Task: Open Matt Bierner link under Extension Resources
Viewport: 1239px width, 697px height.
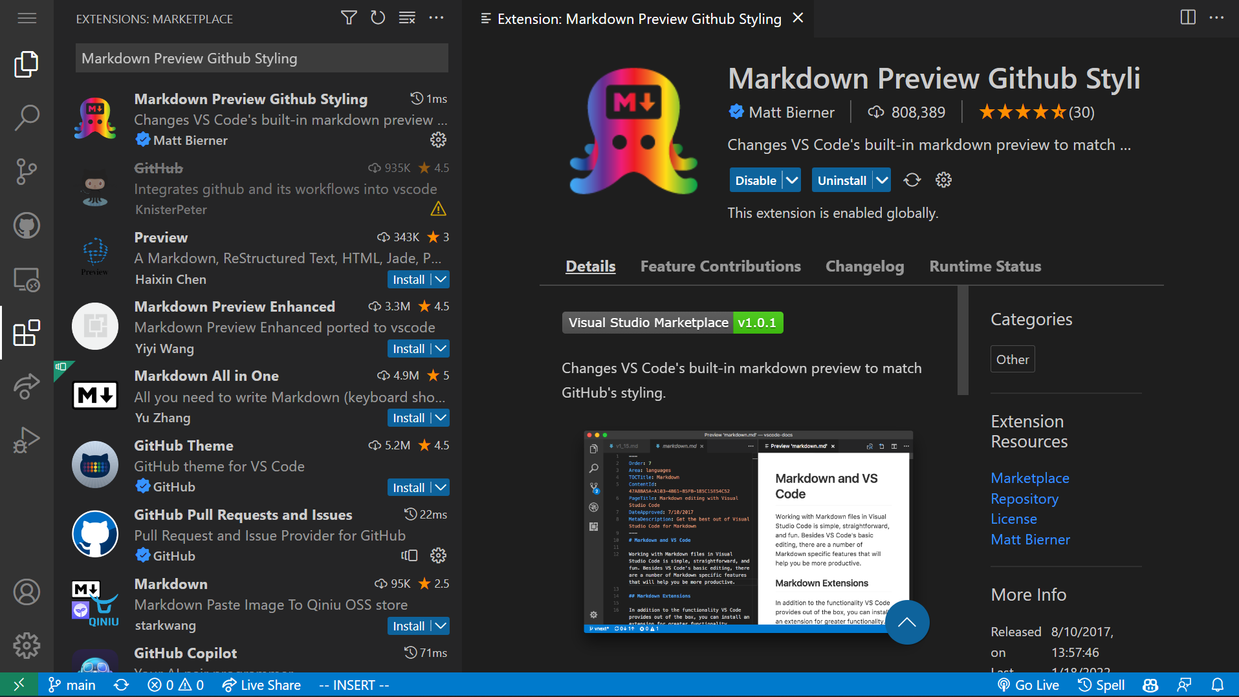Action: [x=1031, y=539]
